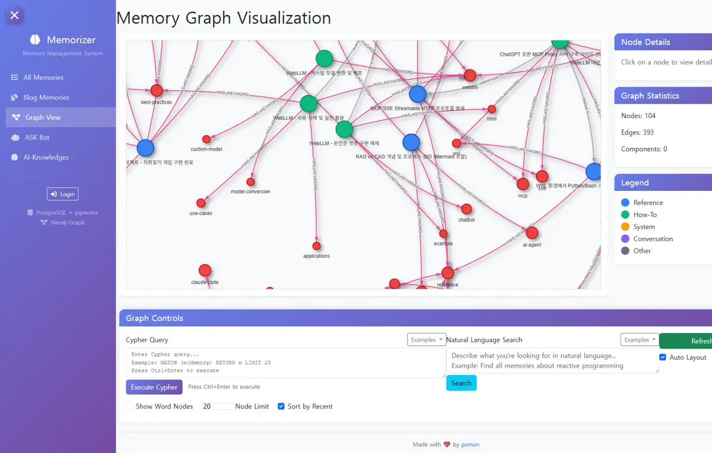Click the Blog Memories icon

click(x=14, y=97)
